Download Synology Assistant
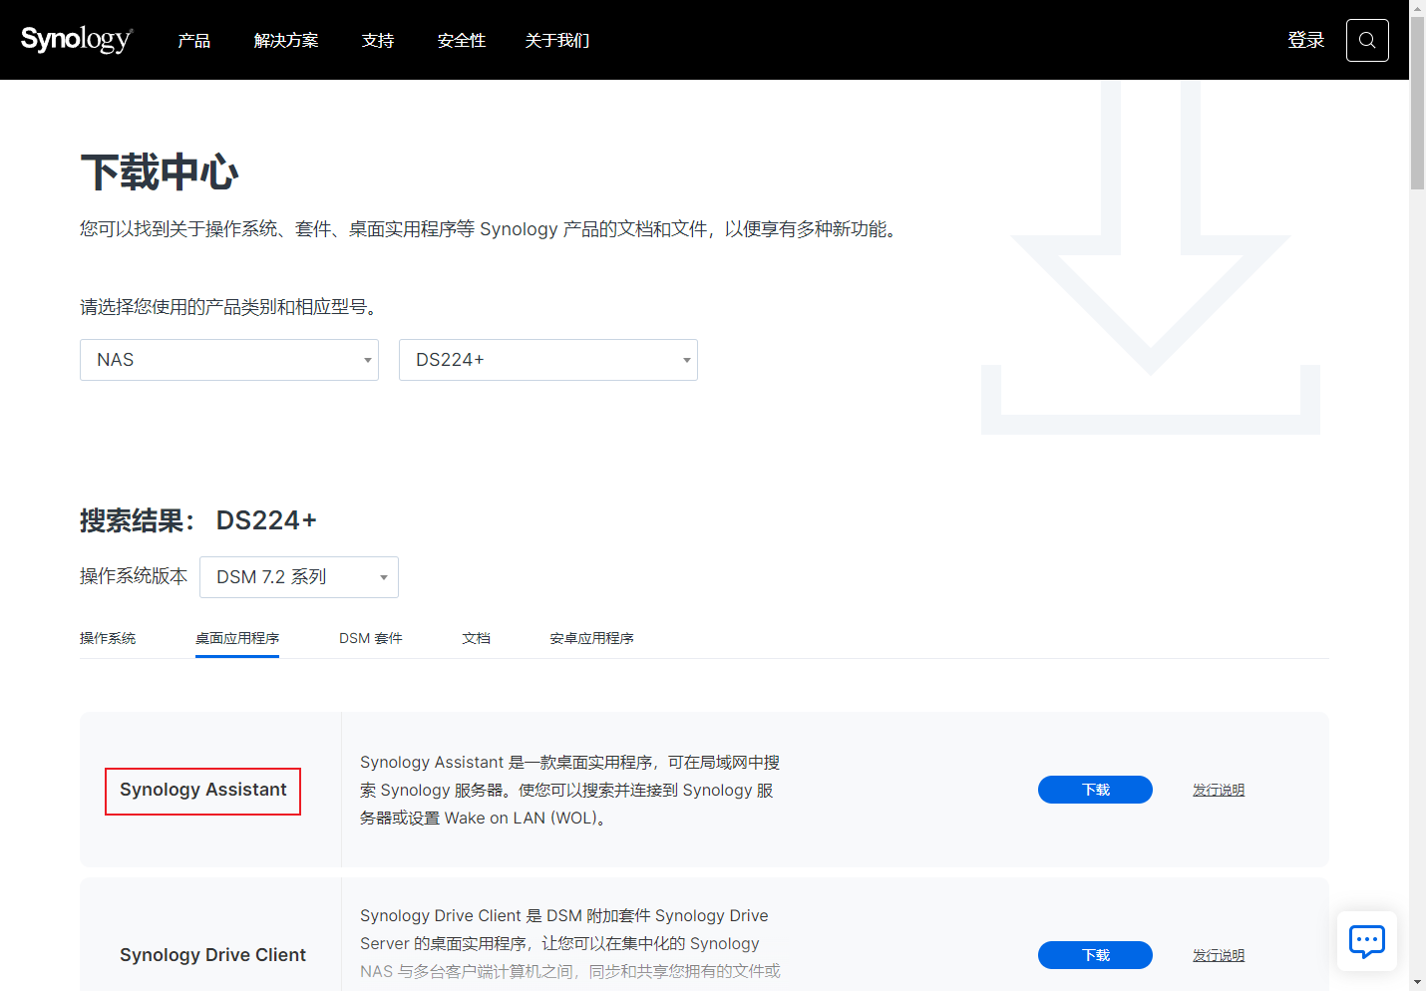The width and height of the screenshot is (1426, 991). pyautogui.click(x=1094, y=789)
